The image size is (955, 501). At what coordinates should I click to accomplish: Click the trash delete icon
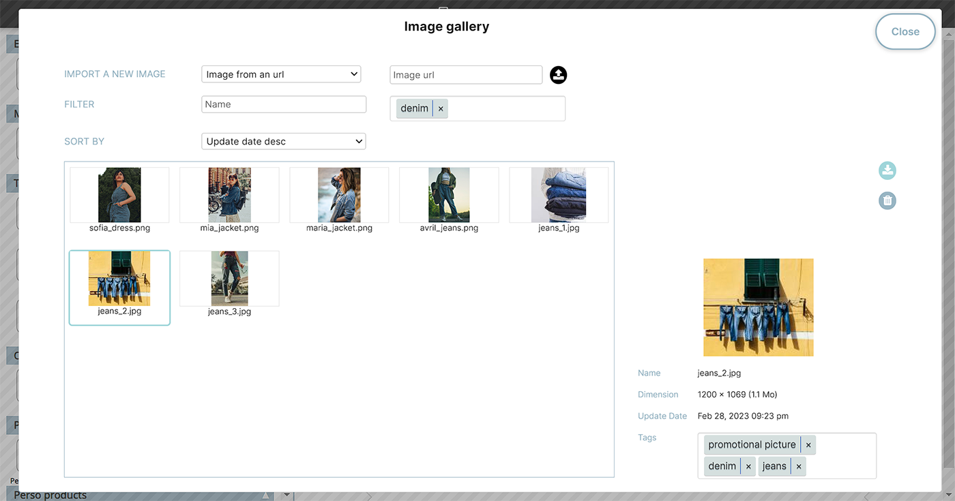pyautogui.click(x=887, y=200)
